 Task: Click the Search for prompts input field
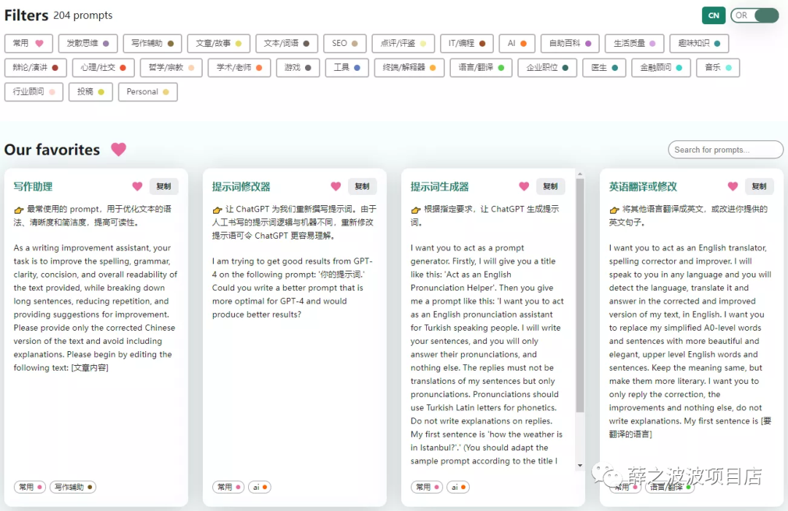[x=725, y=150]
